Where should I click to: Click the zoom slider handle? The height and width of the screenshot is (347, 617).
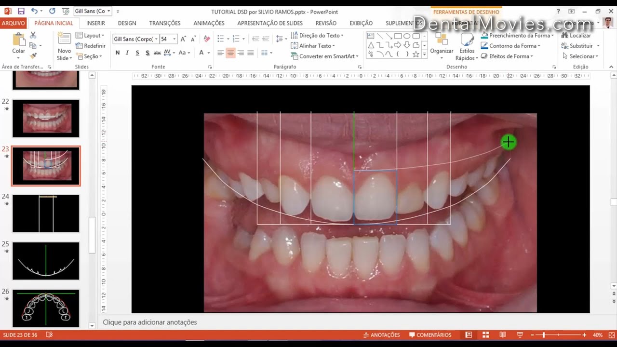[543, 335]
